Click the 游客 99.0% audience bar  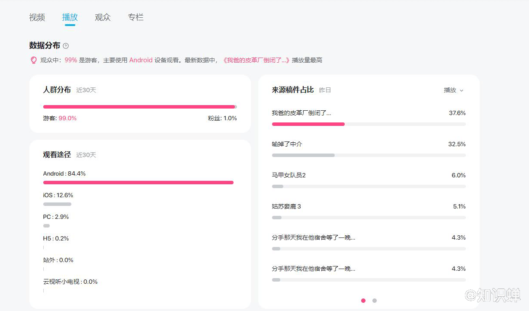pos(138,106)
